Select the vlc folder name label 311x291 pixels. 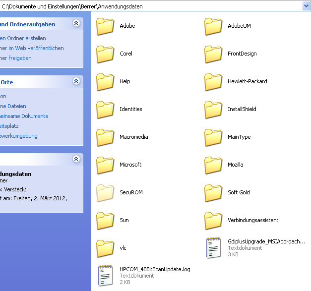click(123, 248)
